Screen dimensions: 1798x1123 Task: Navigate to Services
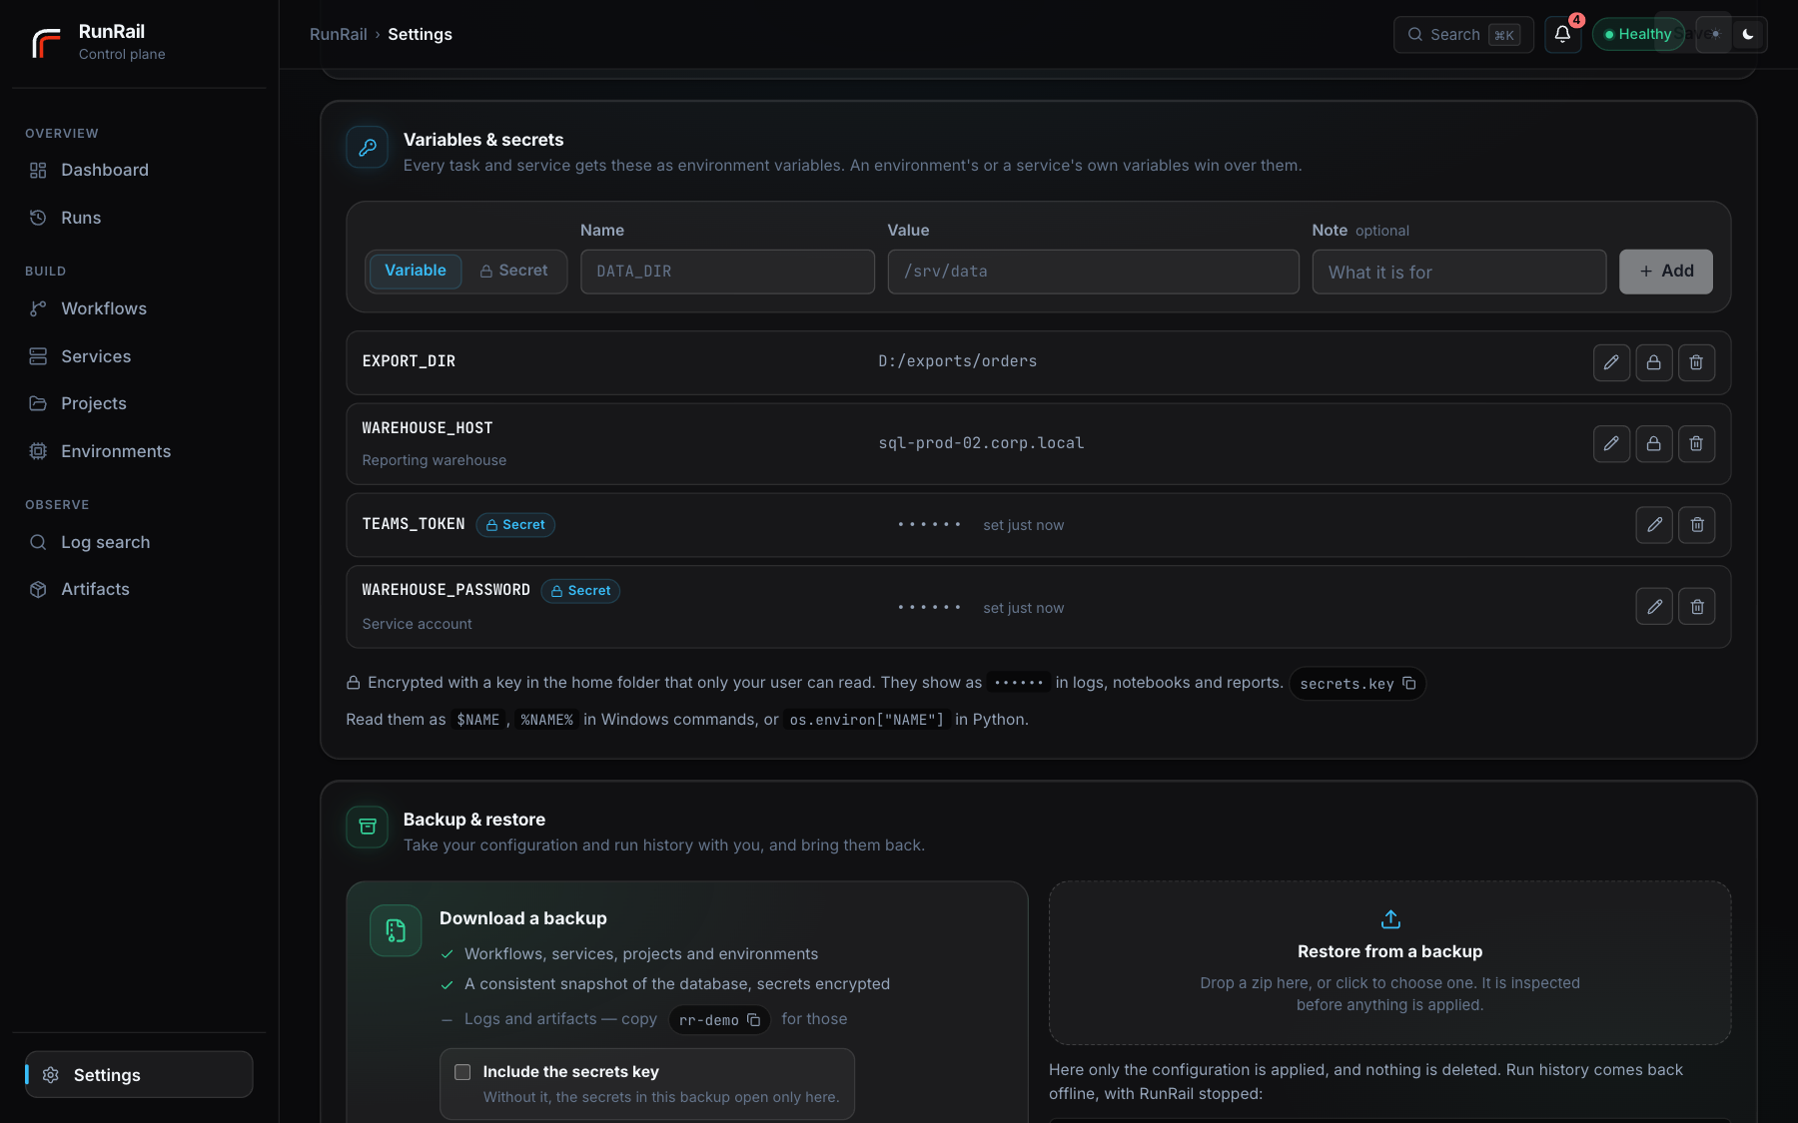click(139, 356)
